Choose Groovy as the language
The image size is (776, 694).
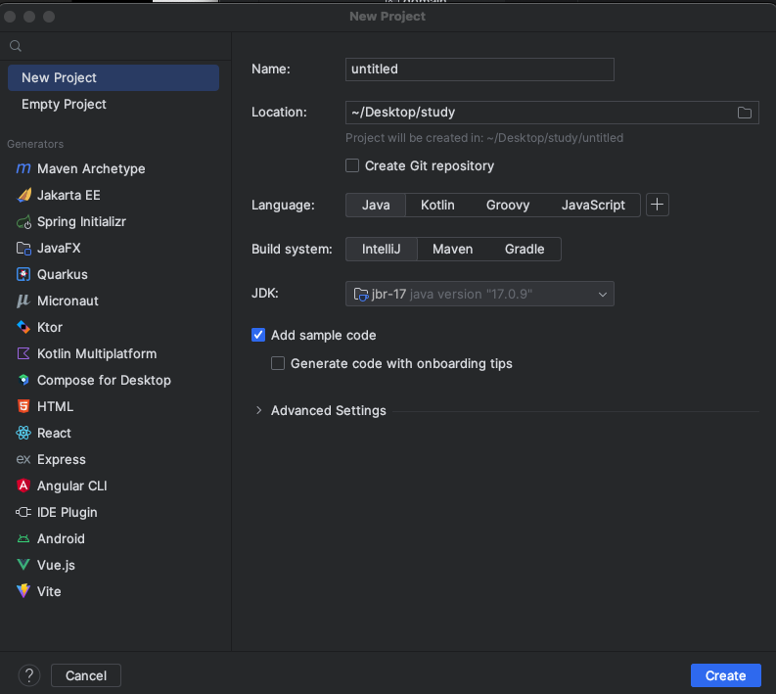pos(508,205)
